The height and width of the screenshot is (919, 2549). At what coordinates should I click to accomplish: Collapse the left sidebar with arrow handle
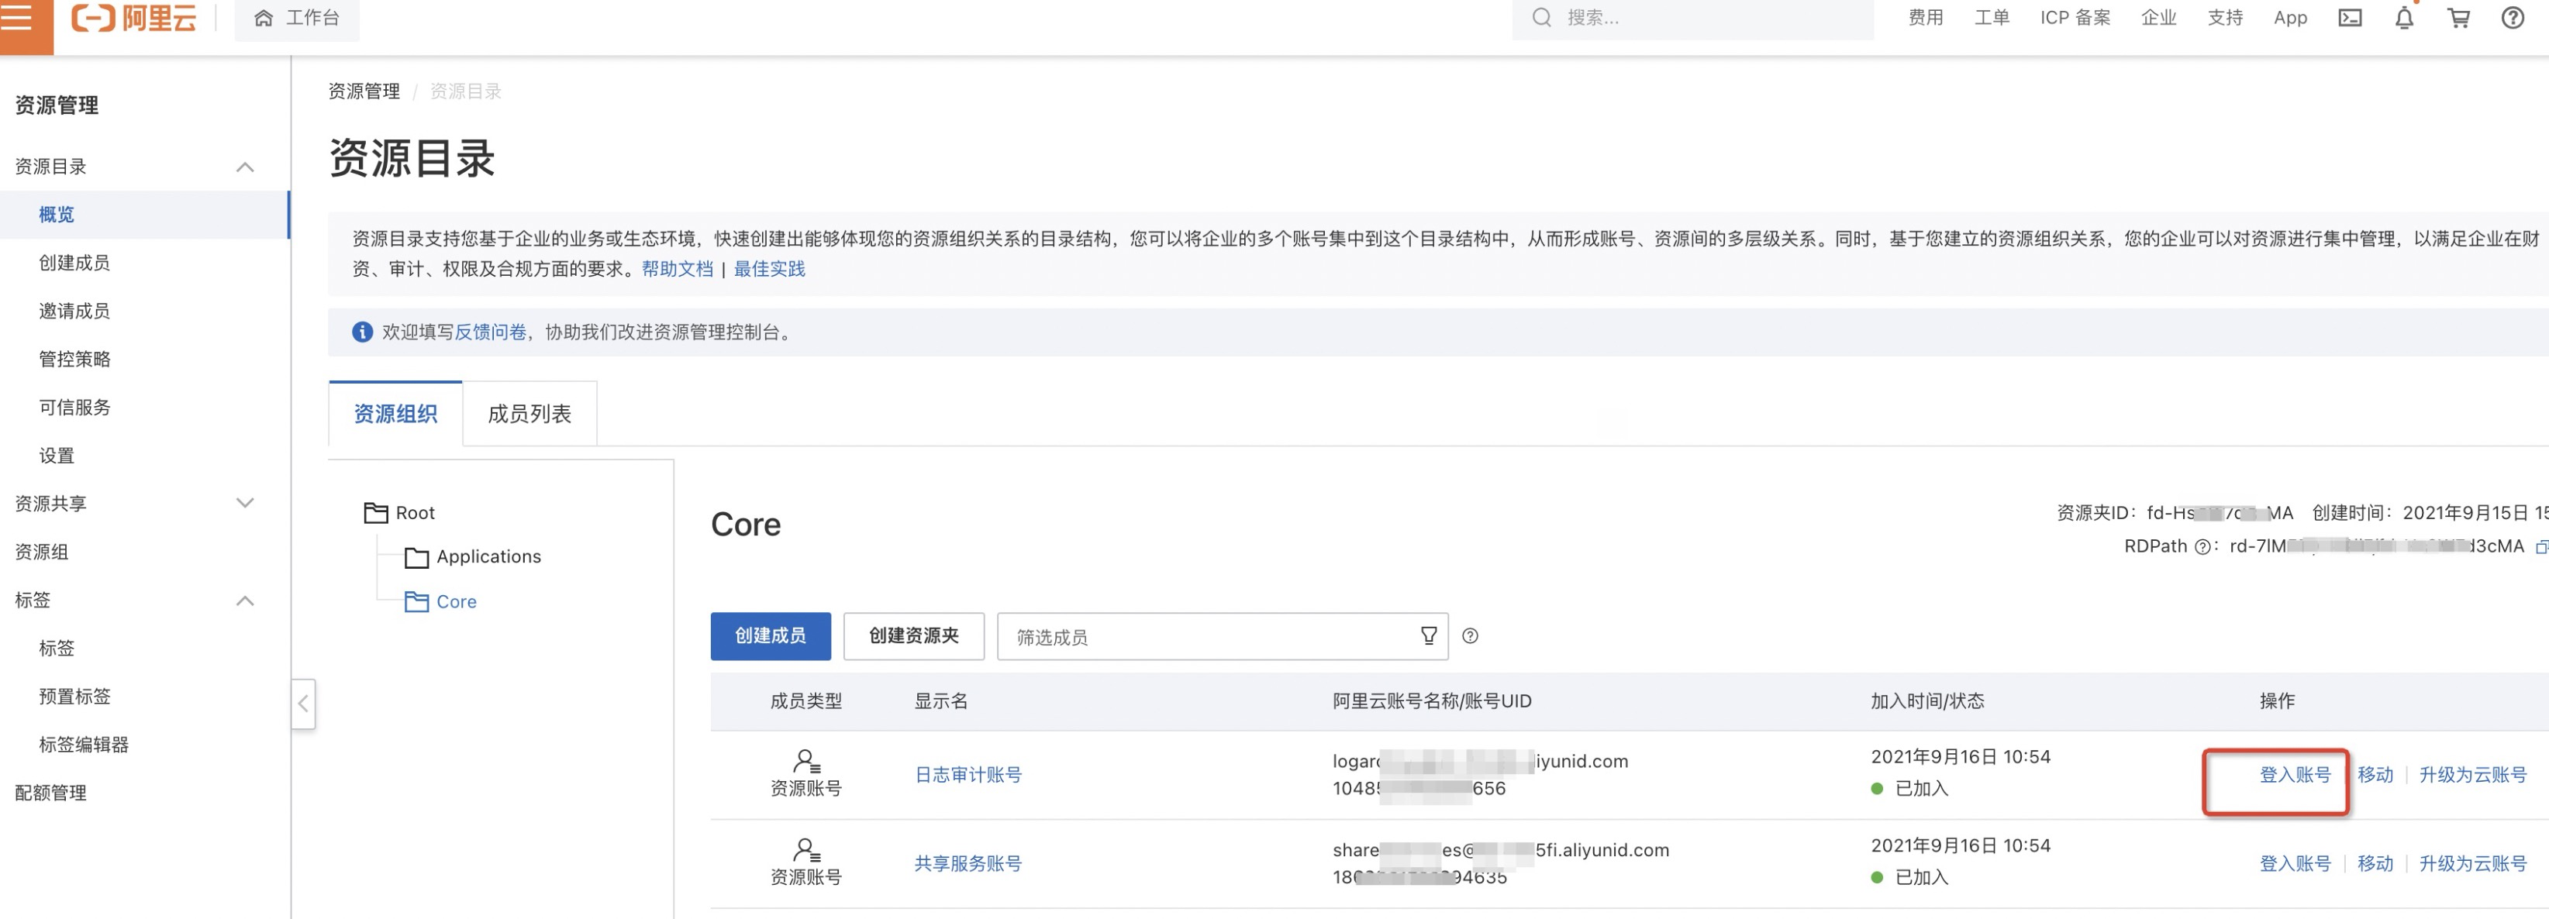point(303,704)
